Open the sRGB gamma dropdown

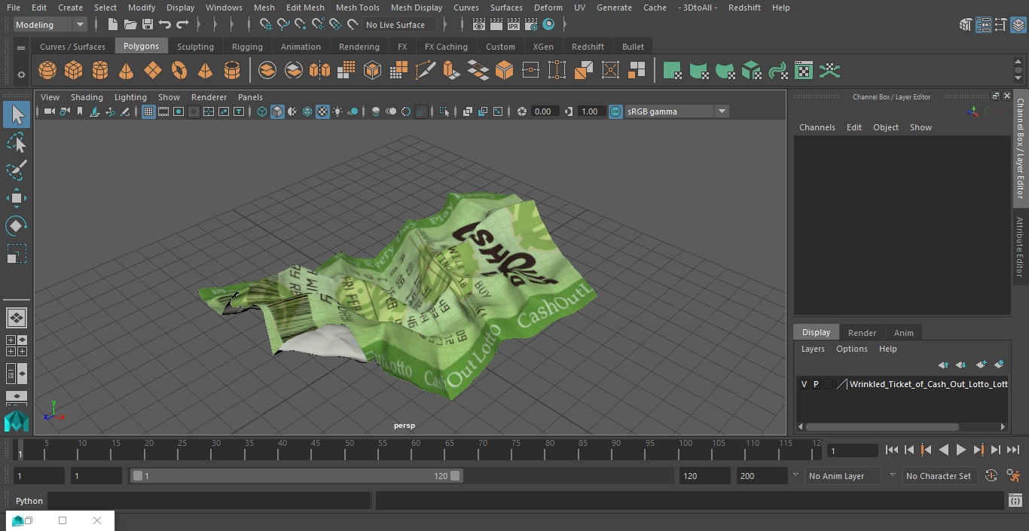[x=676, y=111]
